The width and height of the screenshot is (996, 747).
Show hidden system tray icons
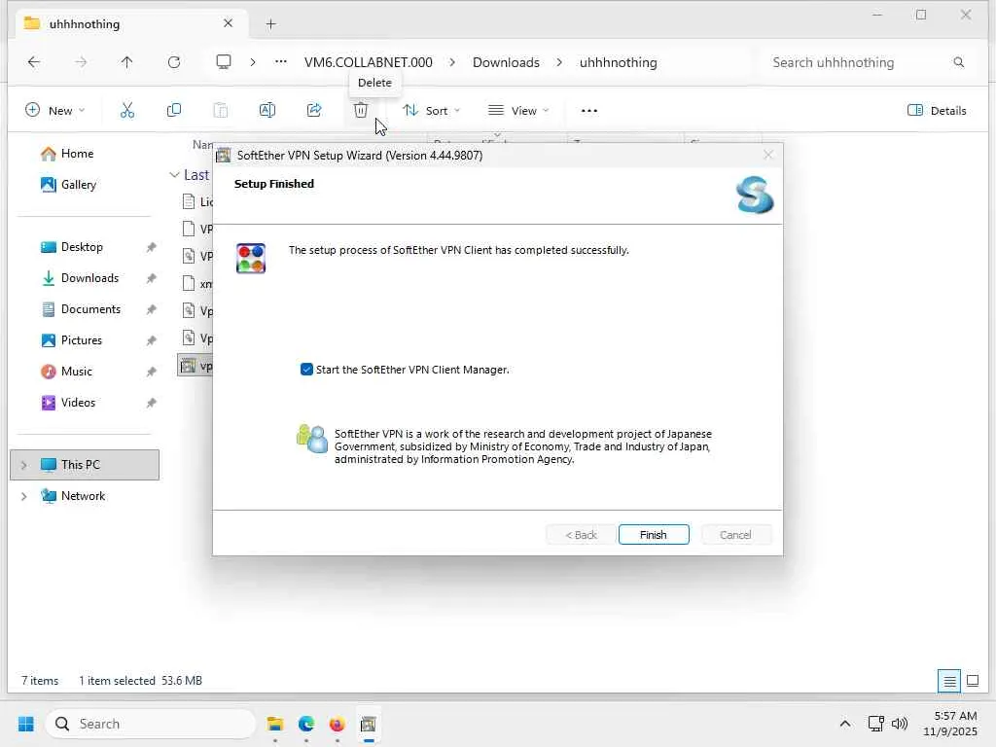tap(845, 724)
